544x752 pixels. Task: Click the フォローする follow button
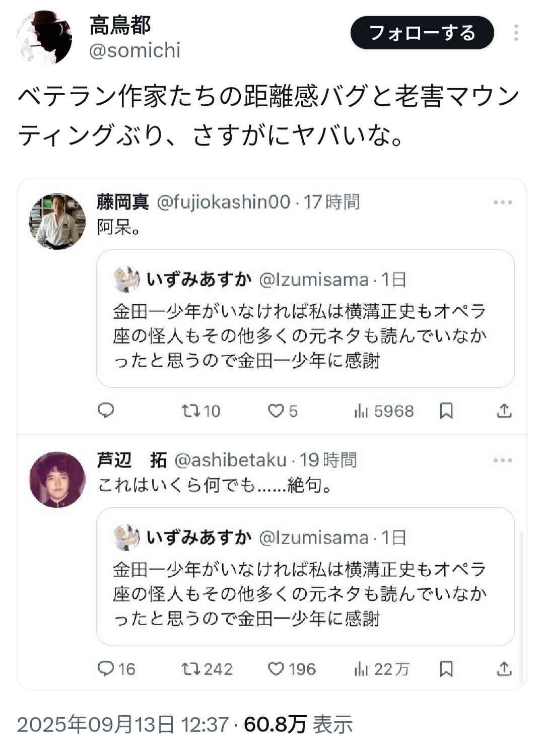[422, 33]
